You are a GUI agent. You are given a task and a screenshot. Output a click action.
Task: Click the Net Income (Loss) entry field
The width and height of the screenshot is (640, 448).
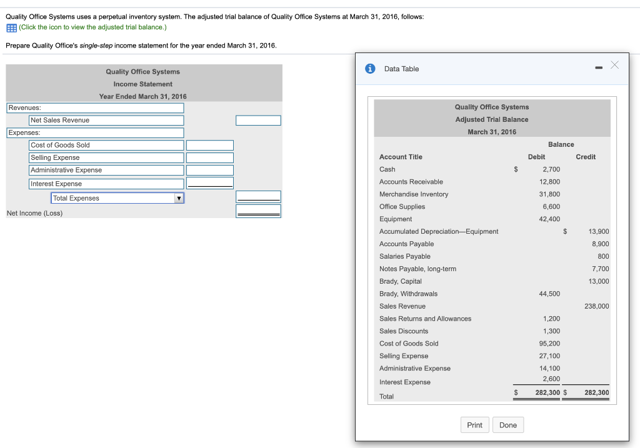[x=258, y=211]
